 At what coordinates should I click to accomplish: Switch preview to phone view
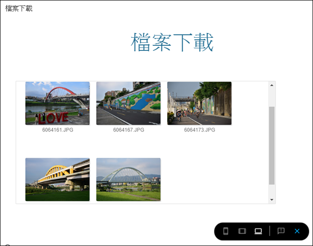click(x=226, y=231)
